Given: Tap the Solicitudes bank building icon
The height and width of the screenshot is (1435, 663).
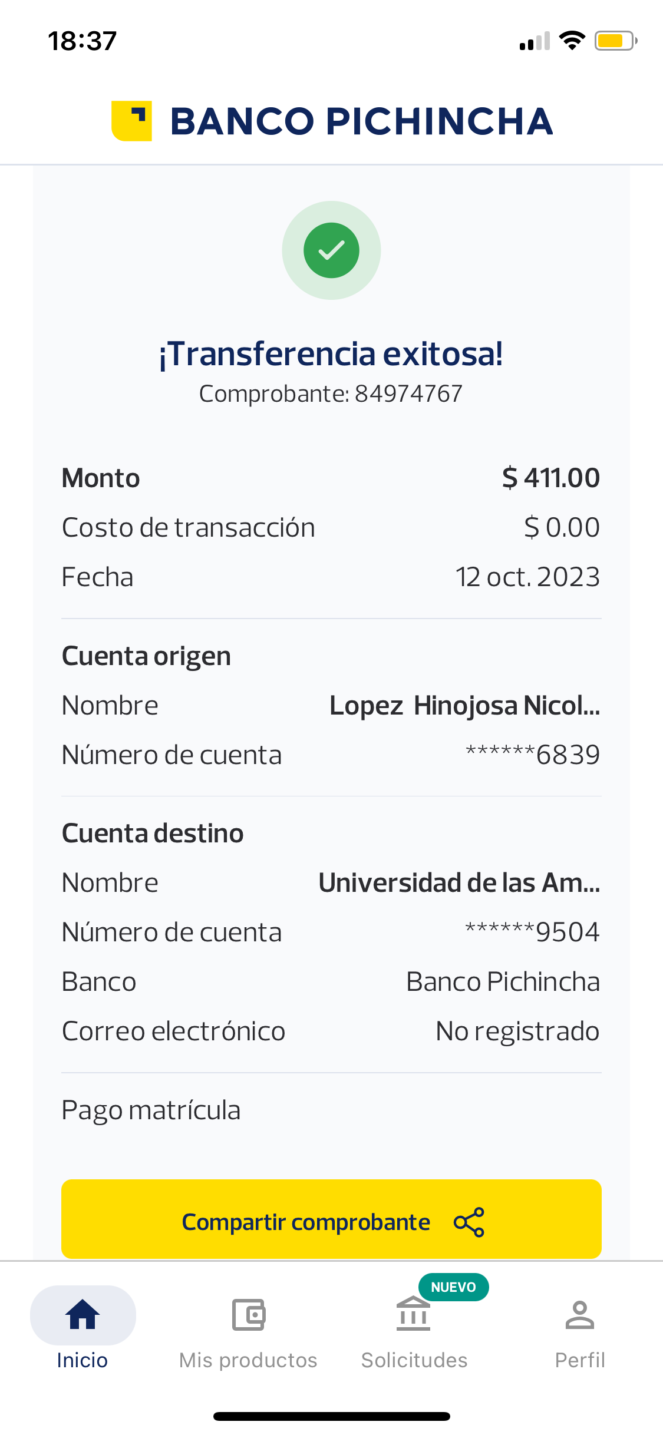Looking at the screenshot, I should coord(413,1315).
